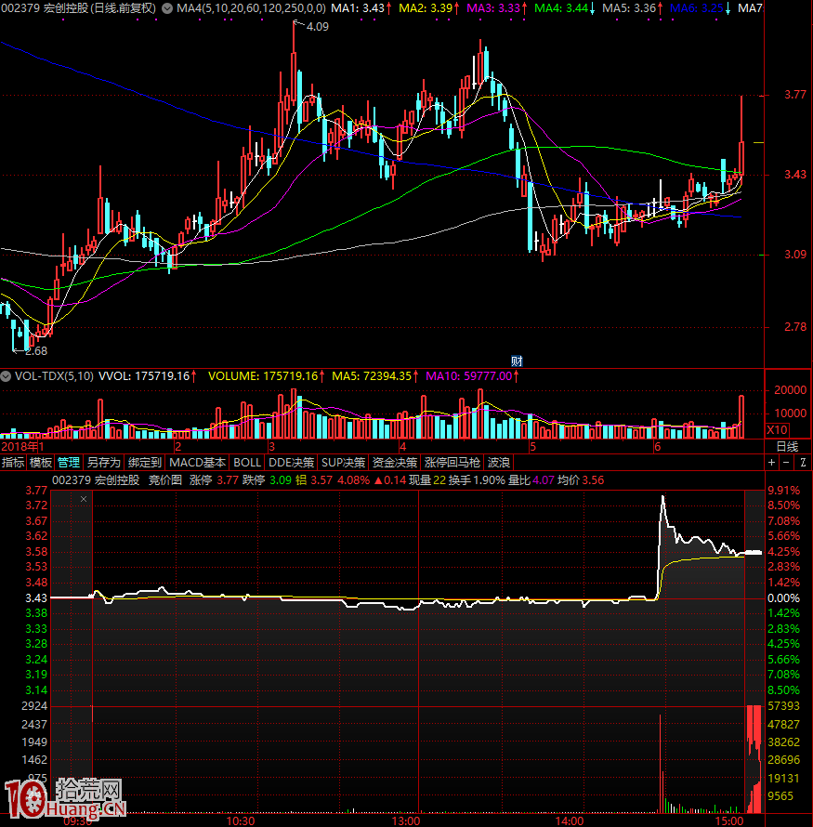Click the plus zoom-in button on the indicator bar
This screenshot has height=827, width=813.
pyautogui.click(x=771, y=463)
